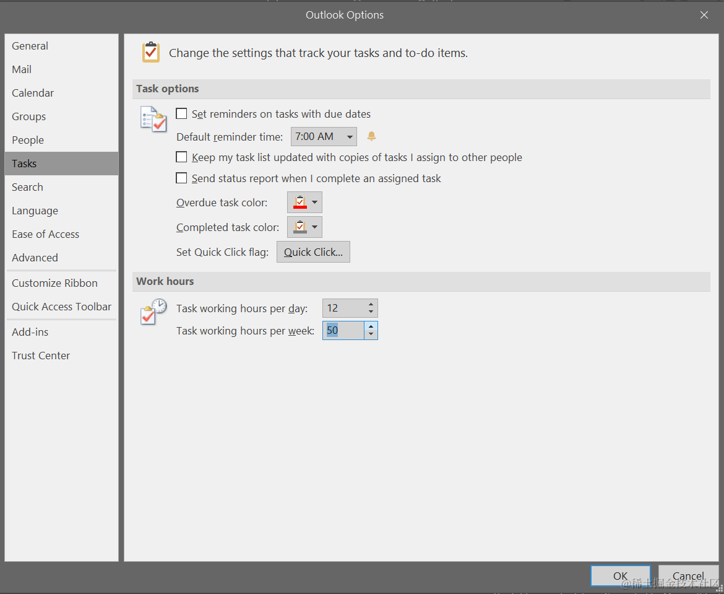The image size is (724, 594).
Task: Cancel the Outlook Options dialog
Action: tap(688, 575)
